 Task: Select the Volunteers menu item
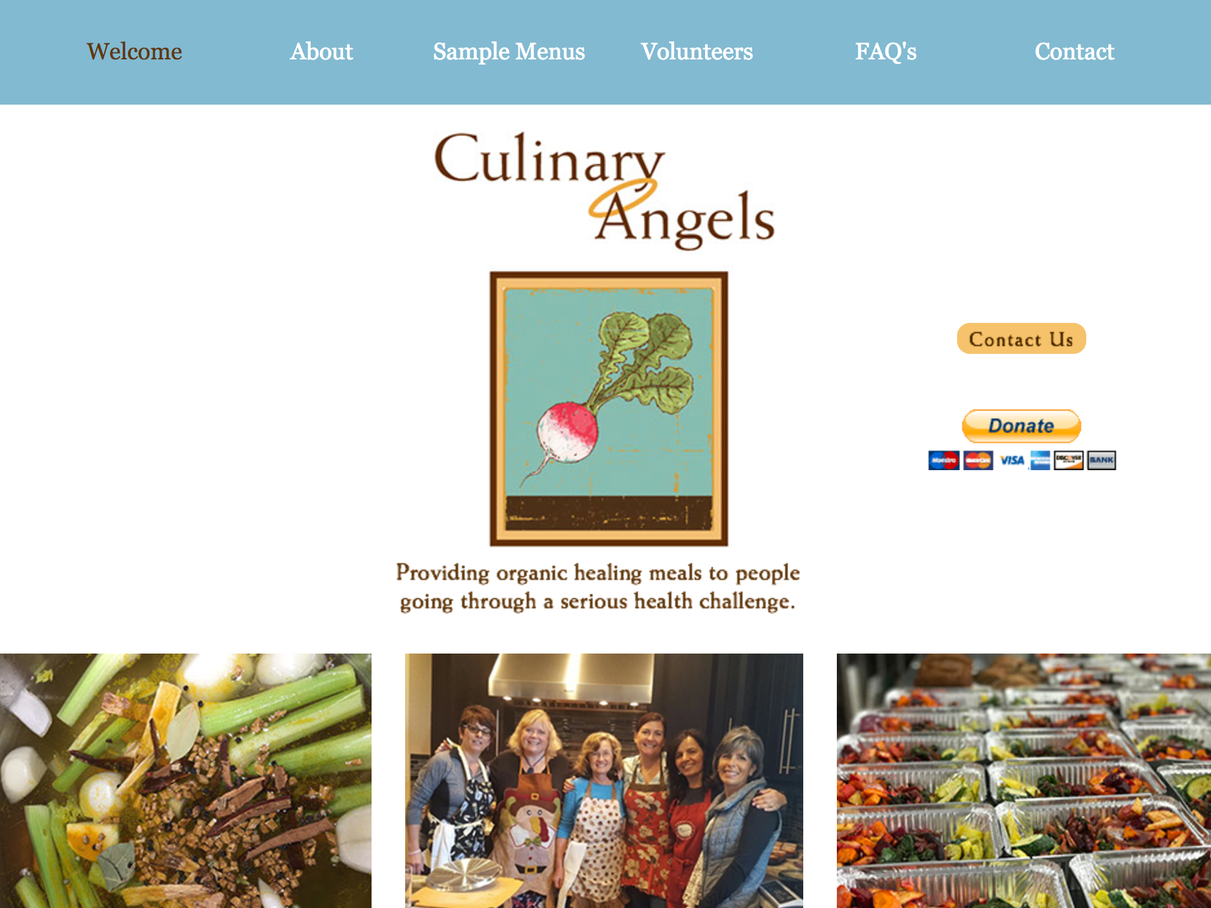(697, 52)
